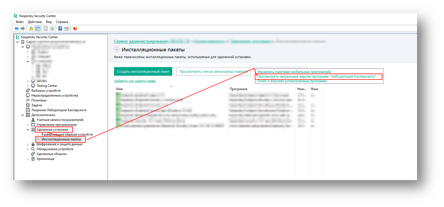The height and width of the screenshot is (207, 444).
Task: Open Задачи via its clipboard icon
Action: (28, 105)
